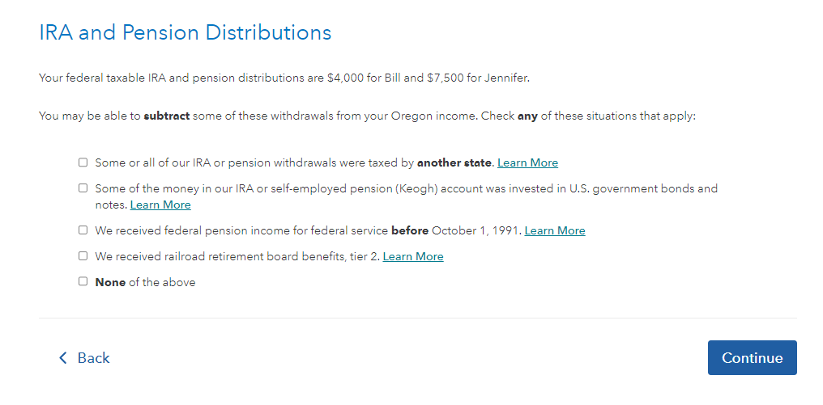Check the None of the above box
Screen dimensions: 823x405
(x=83, y=281)
